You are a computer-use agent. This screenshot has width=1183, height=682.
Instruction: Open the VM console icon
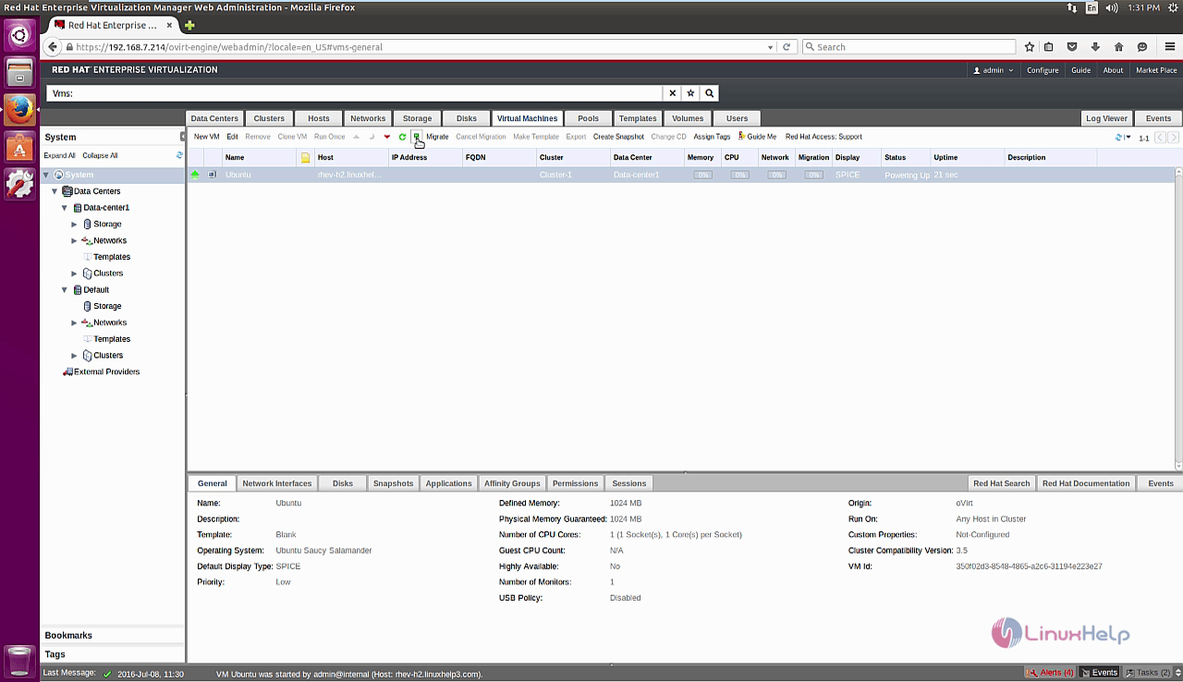click(417, 137)
